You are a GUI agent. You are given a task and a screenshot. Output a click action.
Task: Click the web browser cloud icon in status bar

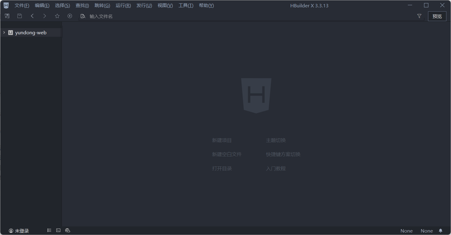67,230
